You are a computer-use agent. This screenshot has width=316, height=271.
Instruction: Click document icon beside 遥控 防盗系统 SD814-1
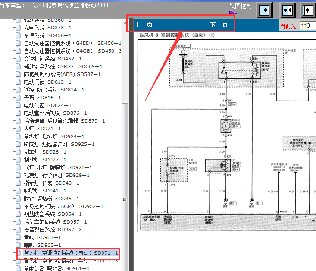coord(18,90)
